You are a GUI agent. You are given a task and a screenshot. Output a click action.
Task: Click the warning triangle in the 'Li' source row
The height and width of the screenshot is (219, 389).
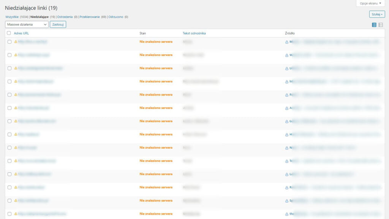[16, 68]
